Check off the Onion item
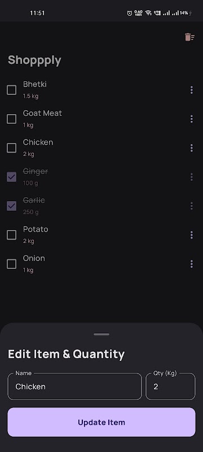The image size is (203, 452). pyautogui.click(x=11, y=264)
